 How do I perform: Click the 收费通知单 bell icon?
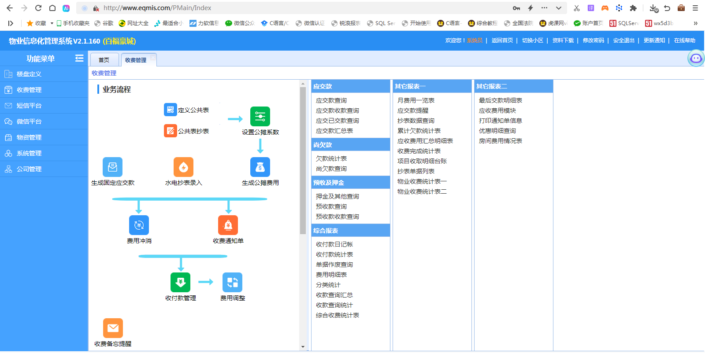coord(228,225)
